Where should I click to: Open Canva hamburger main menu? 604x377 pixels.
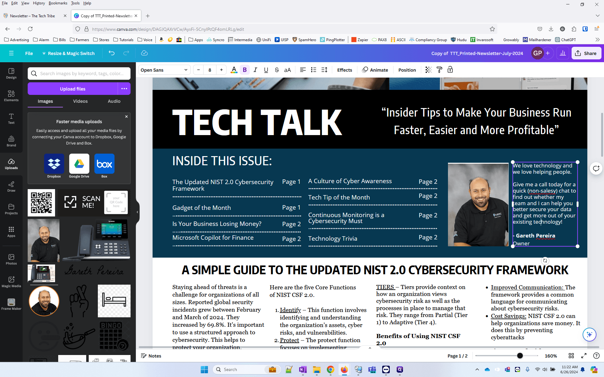[x=11, y=53]
